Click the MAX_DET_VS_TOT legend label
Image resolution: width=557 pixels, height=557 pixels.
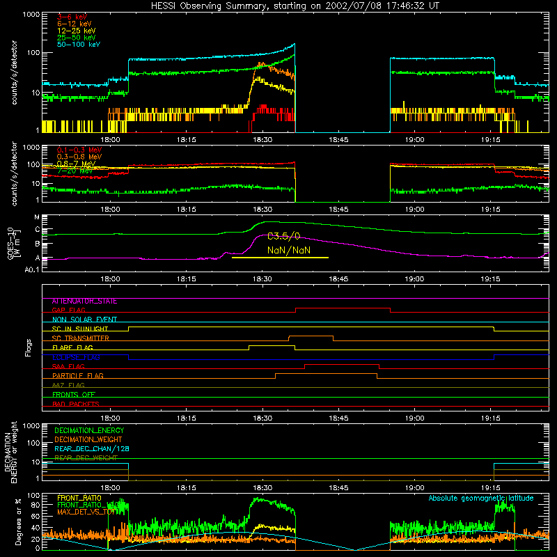click(x=85, y=512)
